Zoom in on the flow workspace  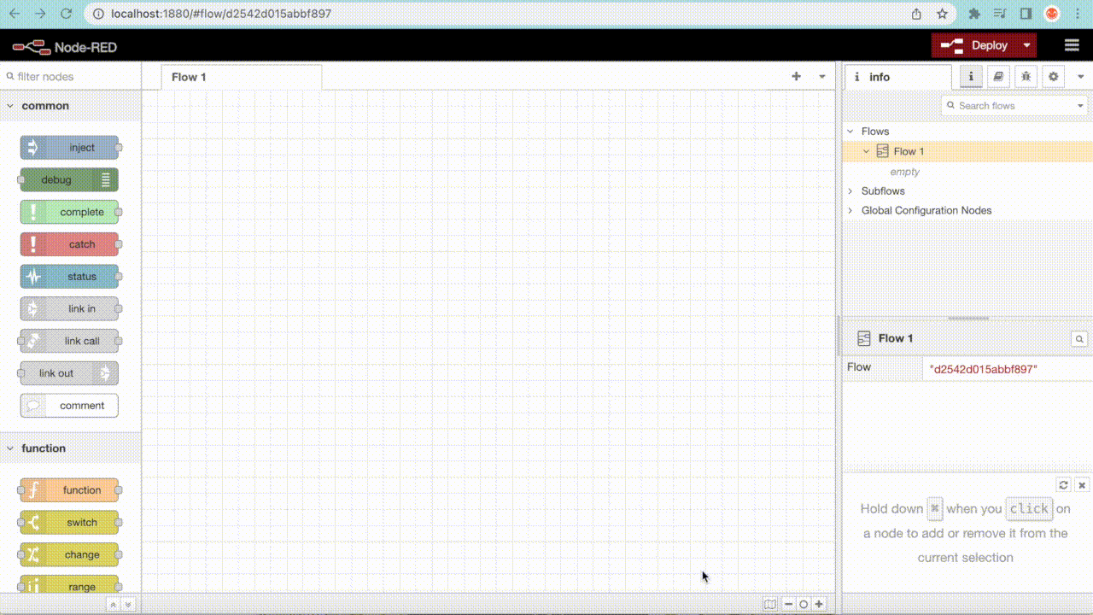[818, 604]
